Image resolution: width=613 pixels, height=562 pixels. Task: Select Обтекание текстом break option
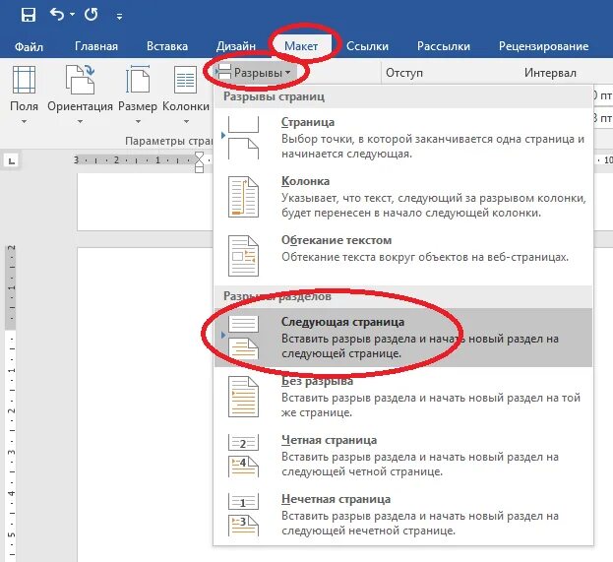tap(403, 256)
